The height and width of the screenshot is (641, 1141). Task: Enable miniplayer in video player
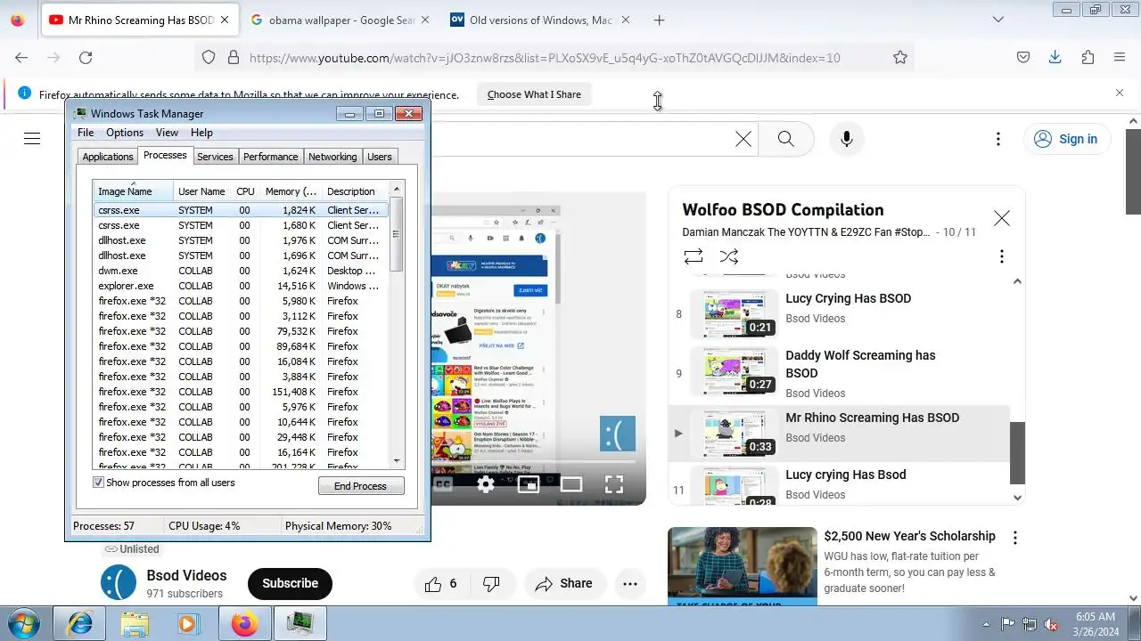coord(529,484)
